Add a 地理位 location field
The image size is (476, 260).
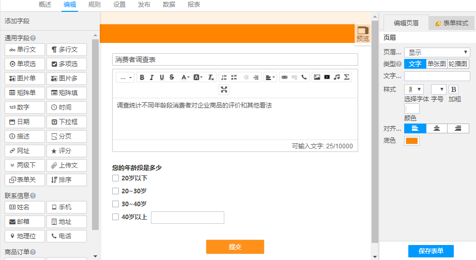tap(25, 236)
